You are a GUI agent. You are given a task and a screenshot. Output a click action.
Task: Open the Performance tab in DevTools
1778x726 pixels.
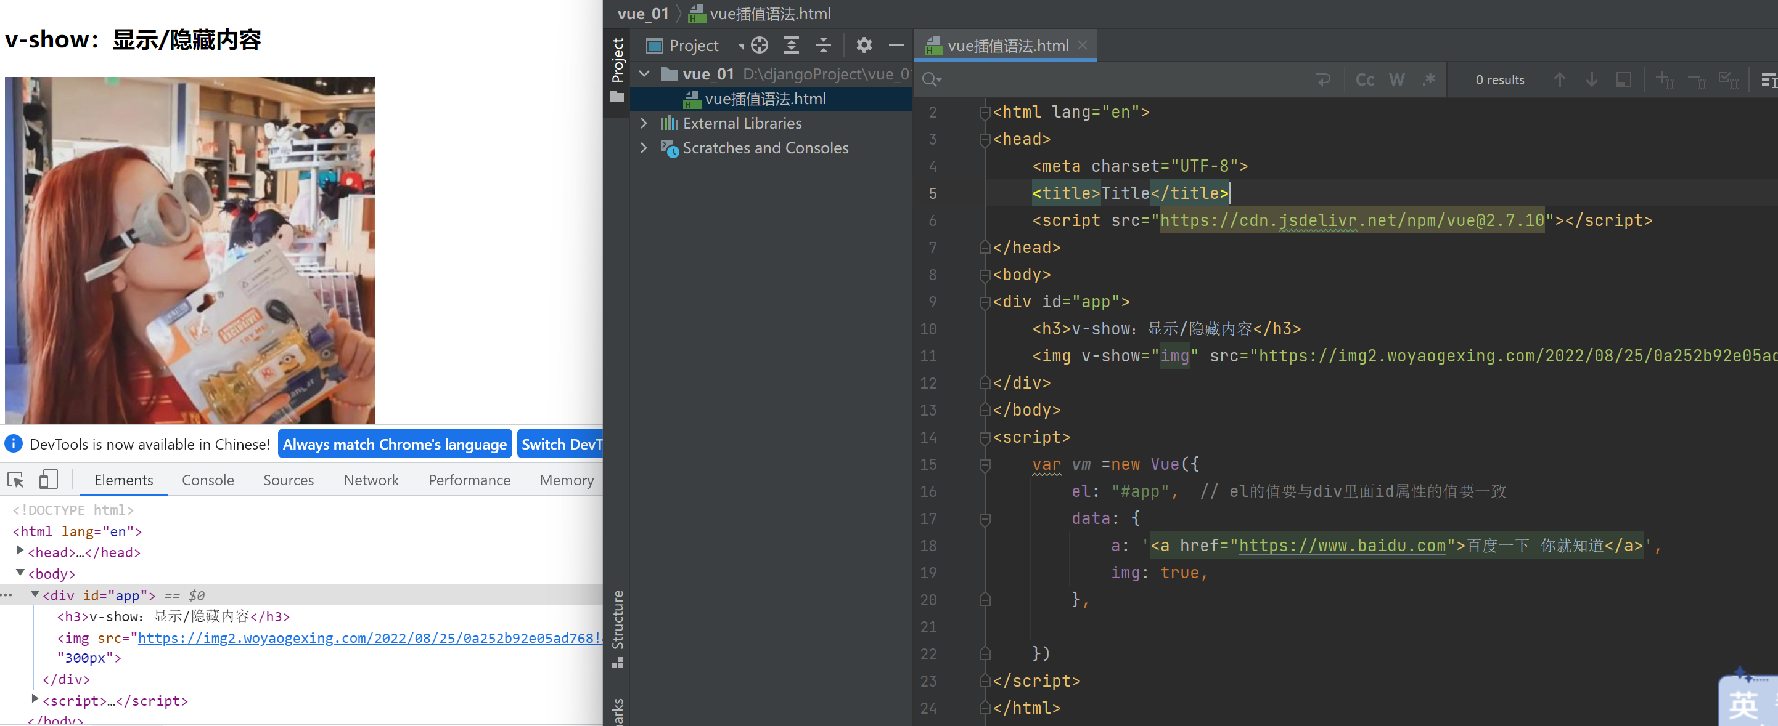click(469, 480)
